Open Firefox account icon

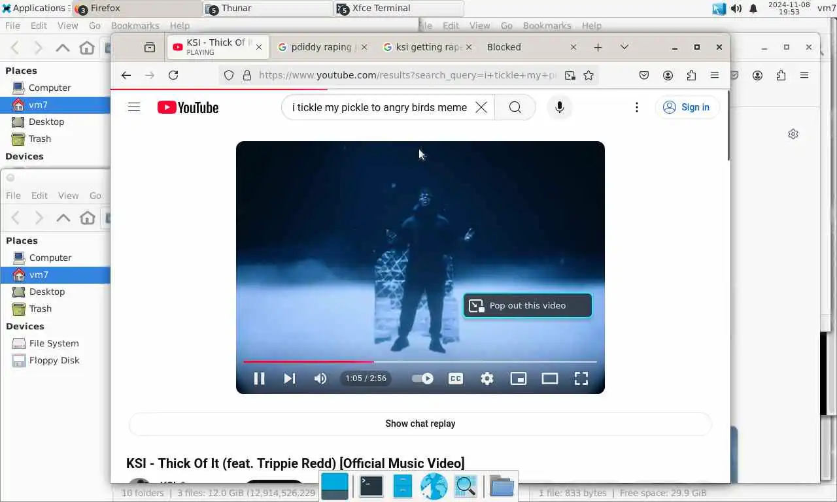668,75
